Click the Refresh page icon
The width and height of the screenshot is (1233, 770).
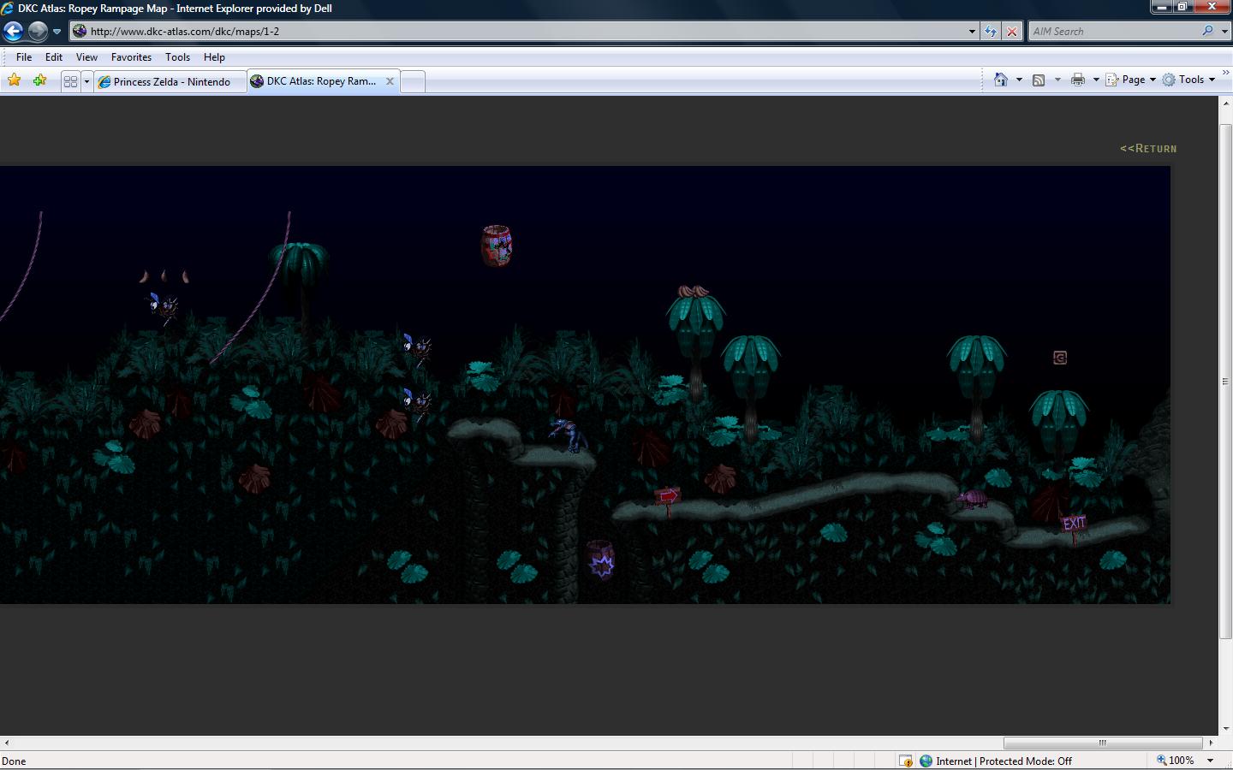991,32
